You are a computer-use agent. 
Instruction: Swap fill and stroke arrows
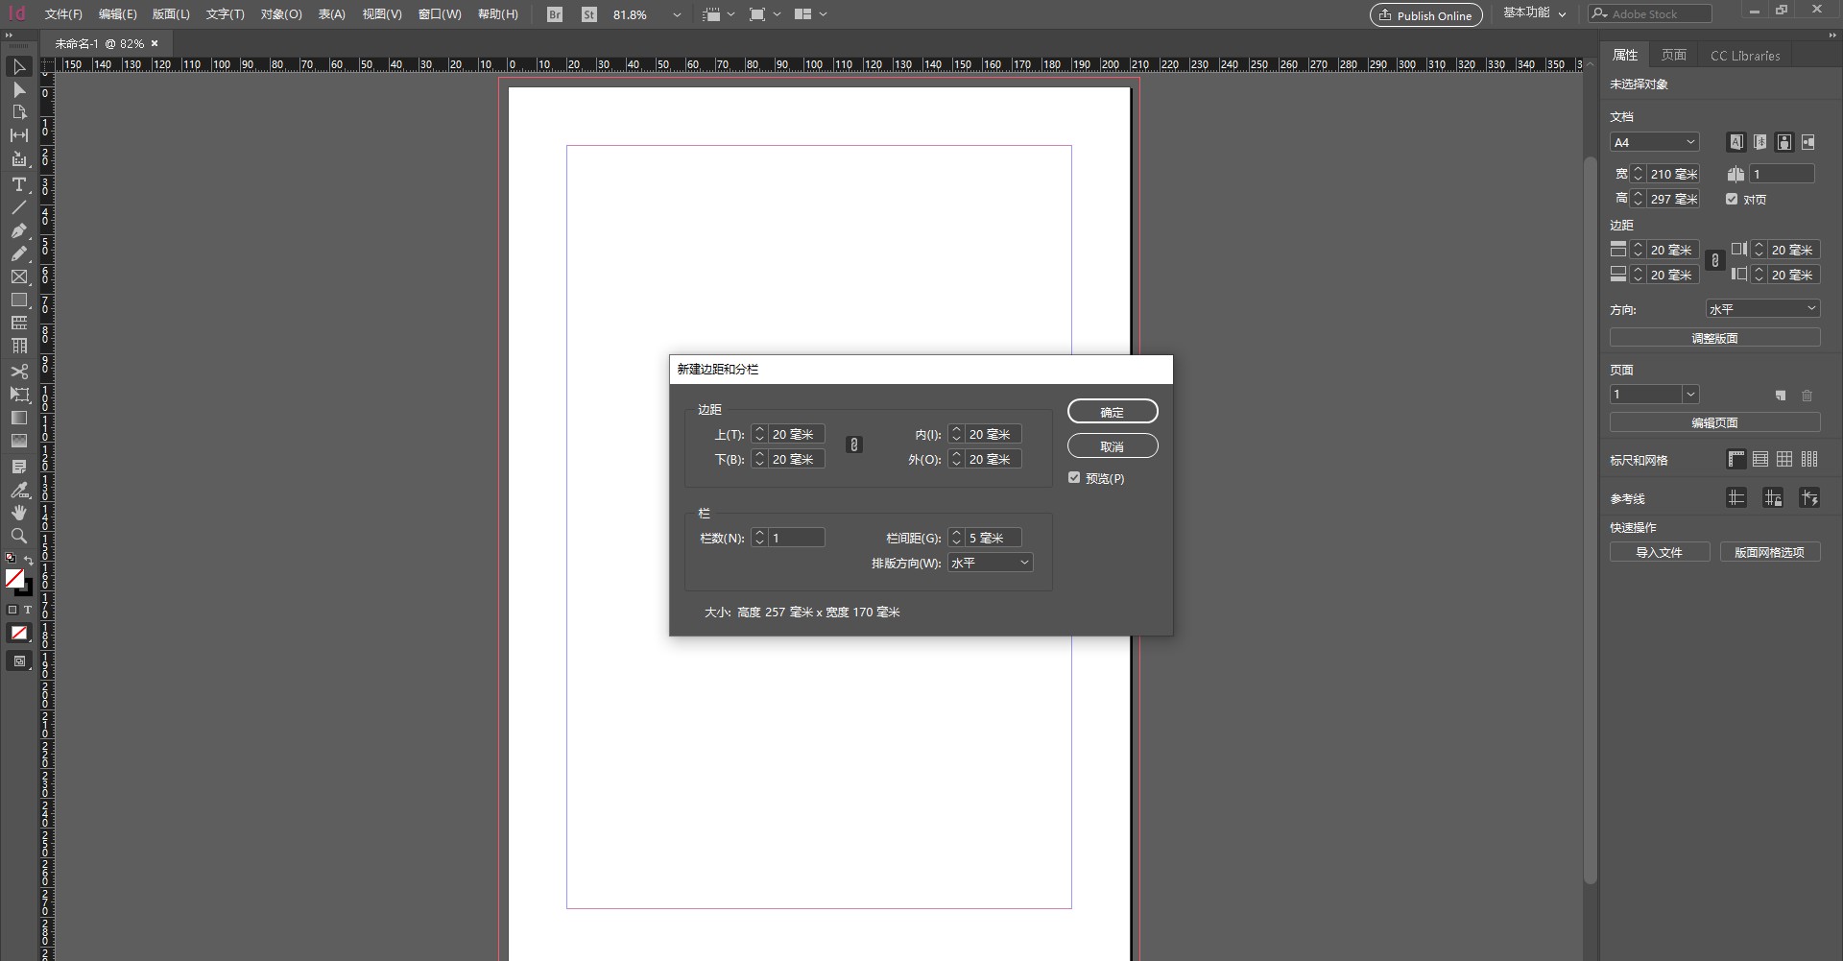29,560
